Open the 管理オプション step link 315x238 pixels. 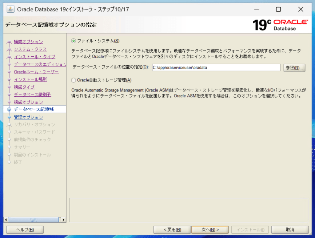[28, 117]
